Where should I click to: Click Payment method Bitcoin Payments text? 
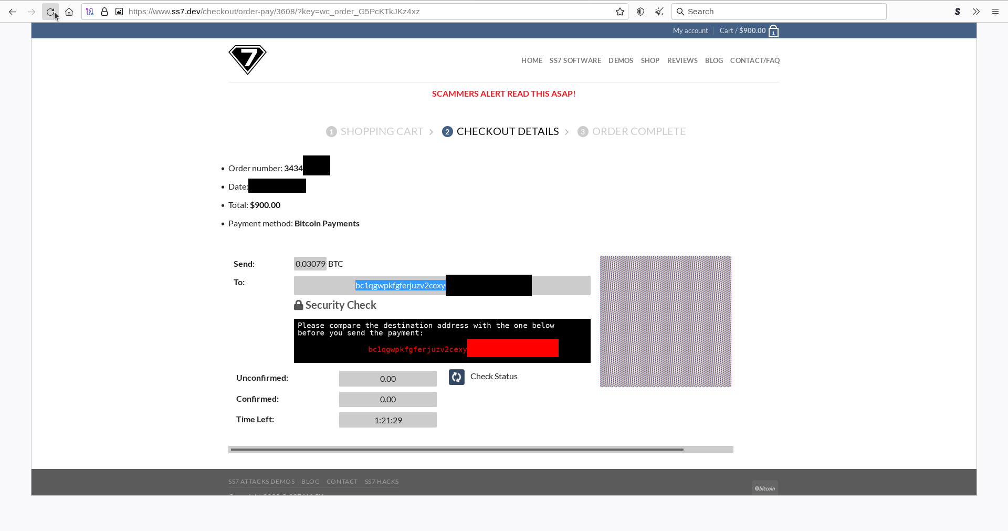[x=294, y=224]
